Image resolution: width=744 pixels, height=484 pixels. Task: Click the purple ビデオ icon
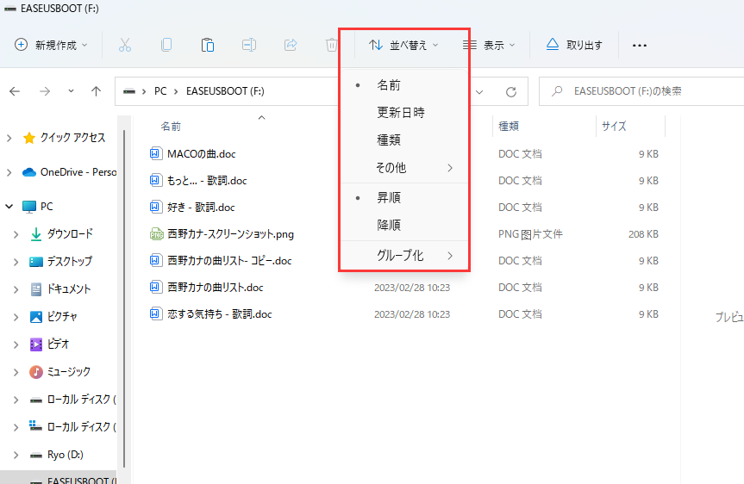[36, 344]
